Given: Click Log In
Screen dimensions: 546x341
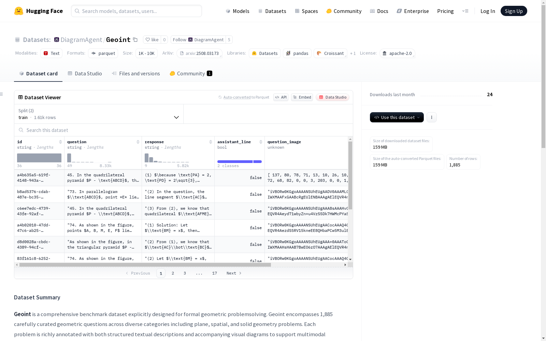Looking at the screenshot, I should (x=488, y=11).
